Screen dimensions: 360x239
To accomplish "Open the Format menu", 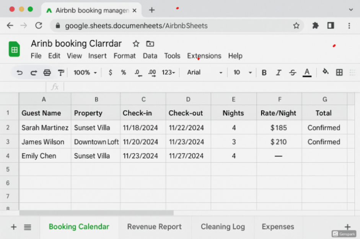I will 125,56.
